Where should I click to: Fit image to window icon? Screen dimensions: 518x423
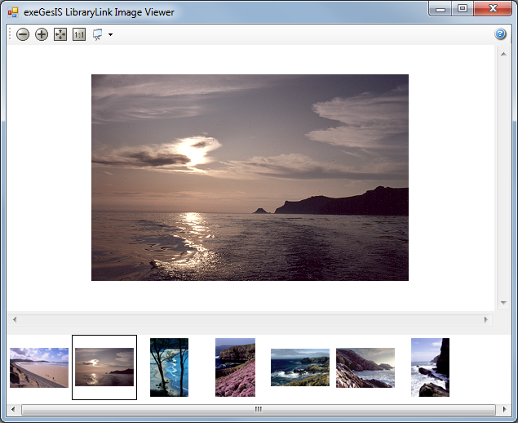tap(60, 34)
